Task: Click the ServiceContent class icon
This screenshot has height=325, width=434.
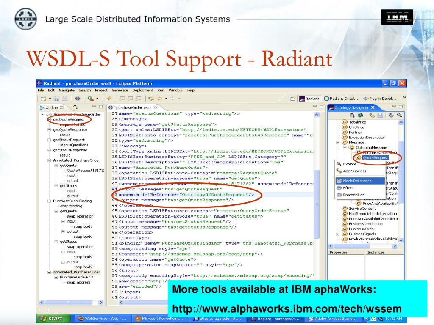Action: pos(345,208)
